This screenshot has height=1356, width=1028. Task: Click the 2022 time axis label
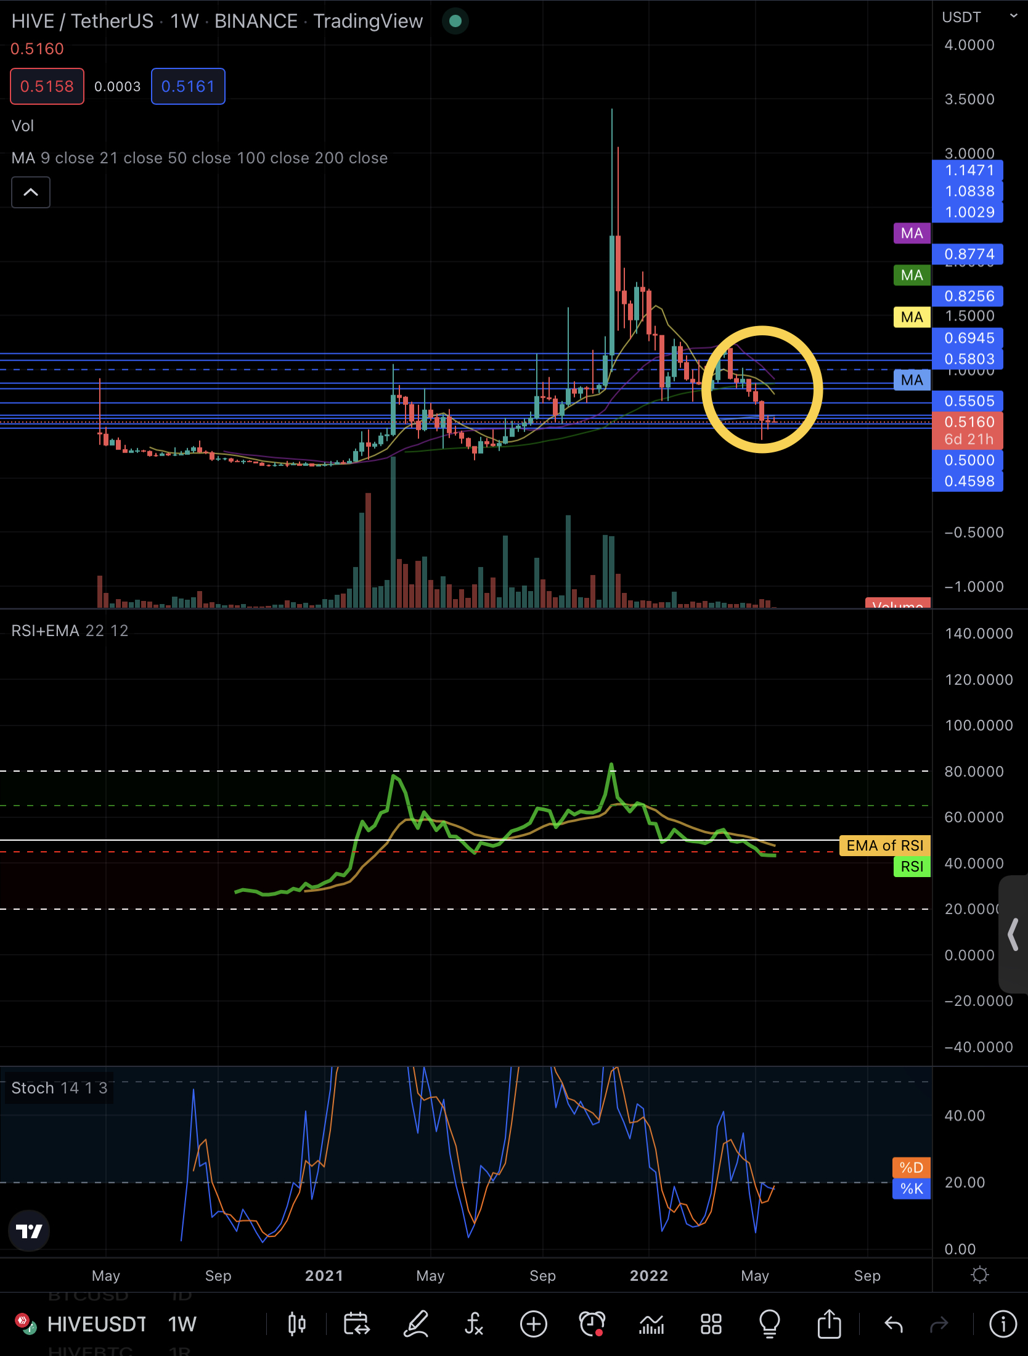[649, 1275]
